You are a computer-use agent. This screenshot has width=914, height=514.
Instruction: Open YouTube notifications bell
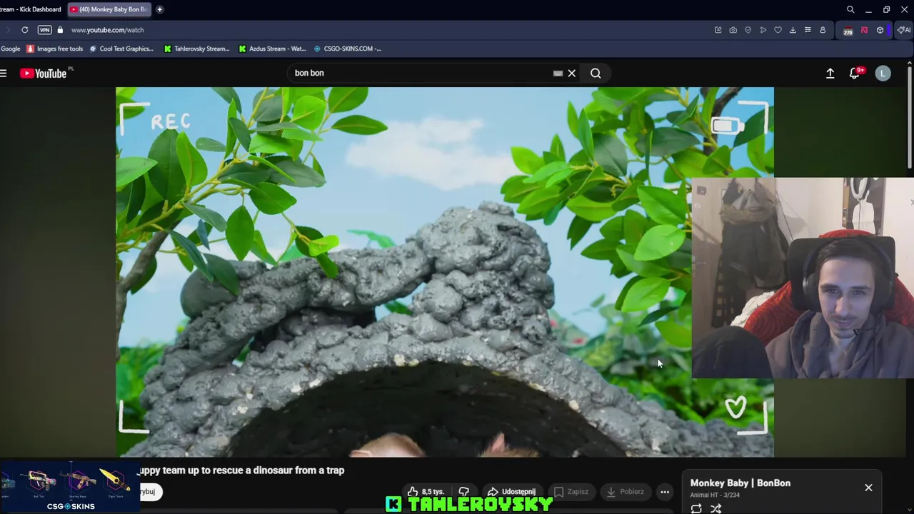(x=855, y=73)
